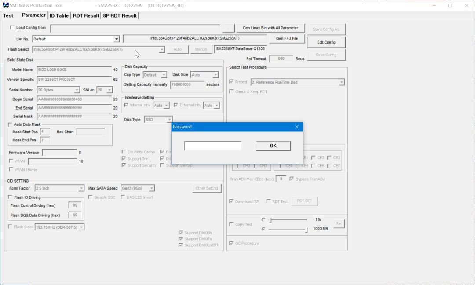
Task: Open the RDT Result tab
Action: point(86,16)
